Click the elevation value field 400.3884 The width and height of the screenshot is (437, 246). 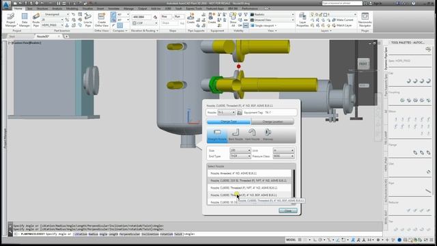141,17
